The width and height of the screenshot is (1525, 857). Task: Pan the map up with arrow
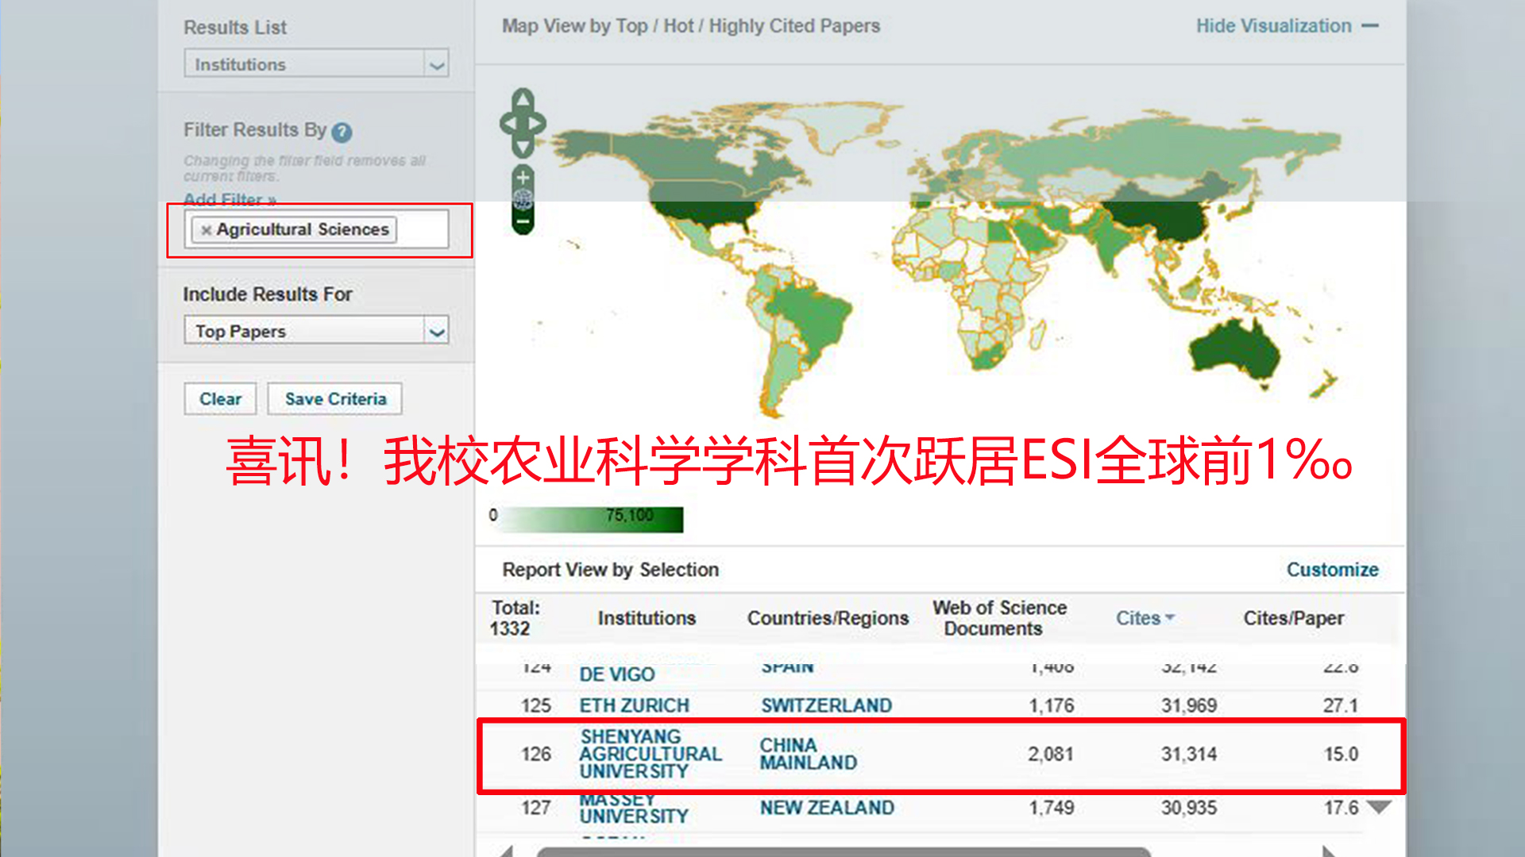pyautogui.click(x=523, y=99)
